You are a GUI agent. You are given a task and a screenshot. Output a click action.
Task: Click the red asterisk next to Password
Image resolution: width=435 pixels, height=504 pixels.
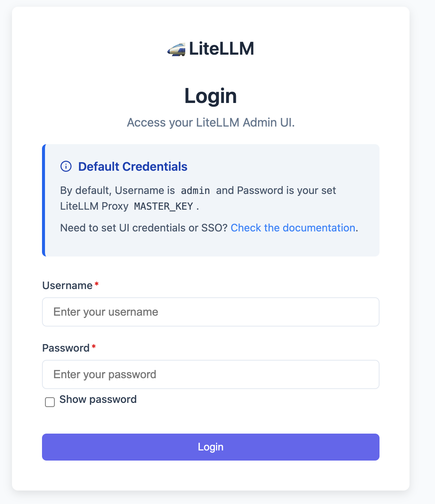click(x=94, y=347)
